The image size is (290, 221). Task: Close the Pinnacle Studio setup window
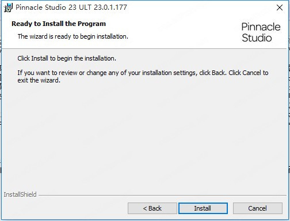coord(280,8)
